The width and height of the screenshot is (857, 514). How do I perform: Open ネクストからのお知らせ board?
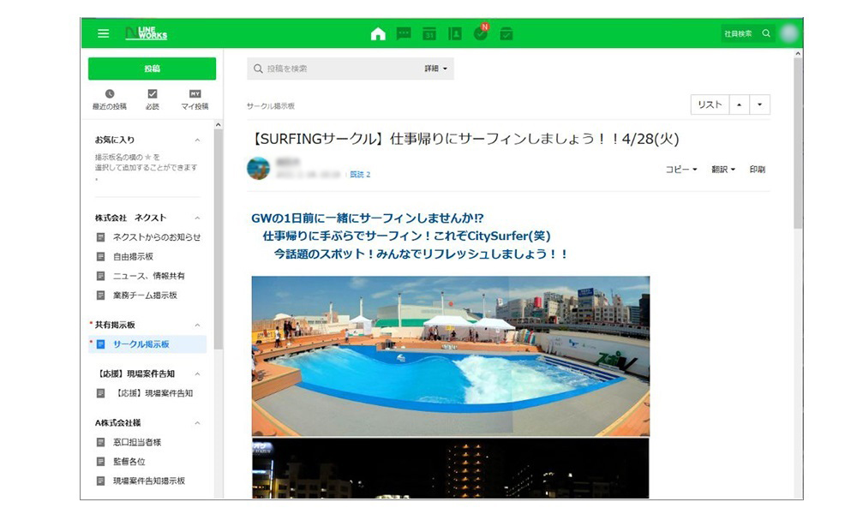[157, 237]
